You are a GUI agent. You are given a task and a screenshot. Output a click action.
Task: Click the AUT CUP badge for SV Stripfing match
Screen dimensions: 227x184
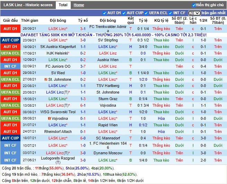point(10,40)
